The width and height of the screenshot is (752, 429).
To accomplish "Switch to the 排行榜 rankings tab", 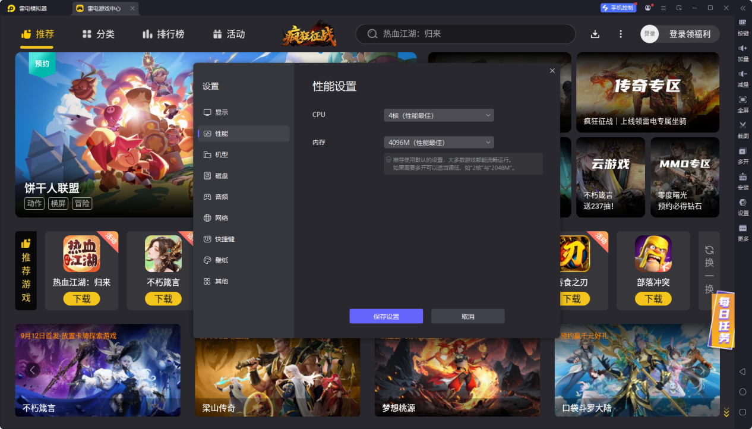I will click(x=163, y=34).
